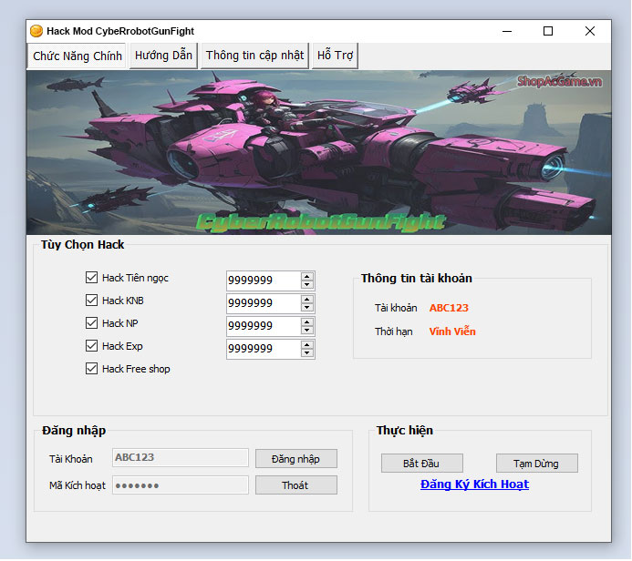Image resolution: width=632 pixels, height=561 pixels.
Task: Click the Đăng nhập button
Action: pos(296,459)
